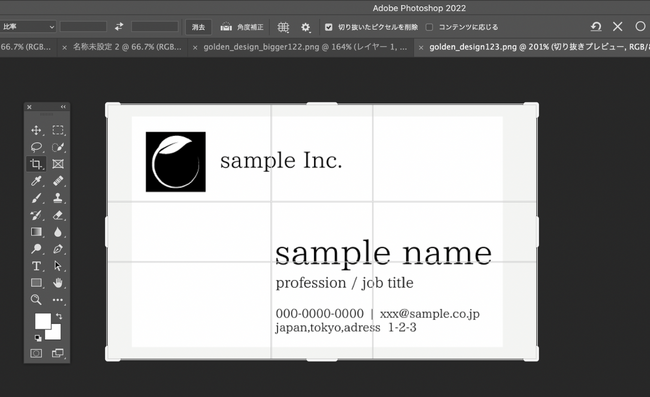
Task: Select the Eraser tool
Action: 58,215
